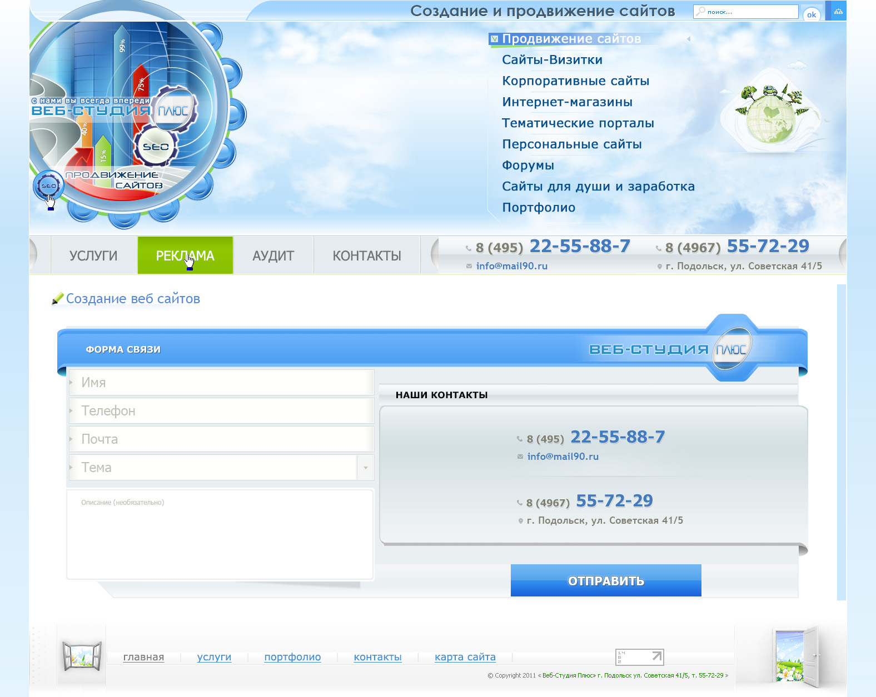Click header phone number 22-55-88-7
876x697 pixels.
(x=580, y=246)
